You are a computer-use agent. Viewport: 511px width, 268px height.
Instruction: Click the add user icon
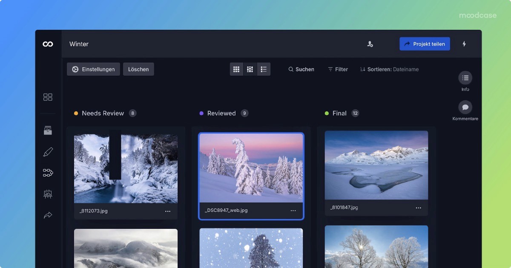370,44
